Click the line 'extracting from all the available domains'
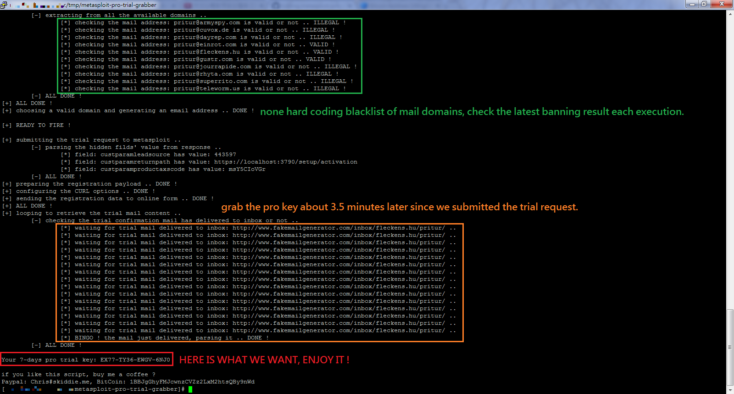The width and height of the screenshot is (734, 394). coord(119,15)
